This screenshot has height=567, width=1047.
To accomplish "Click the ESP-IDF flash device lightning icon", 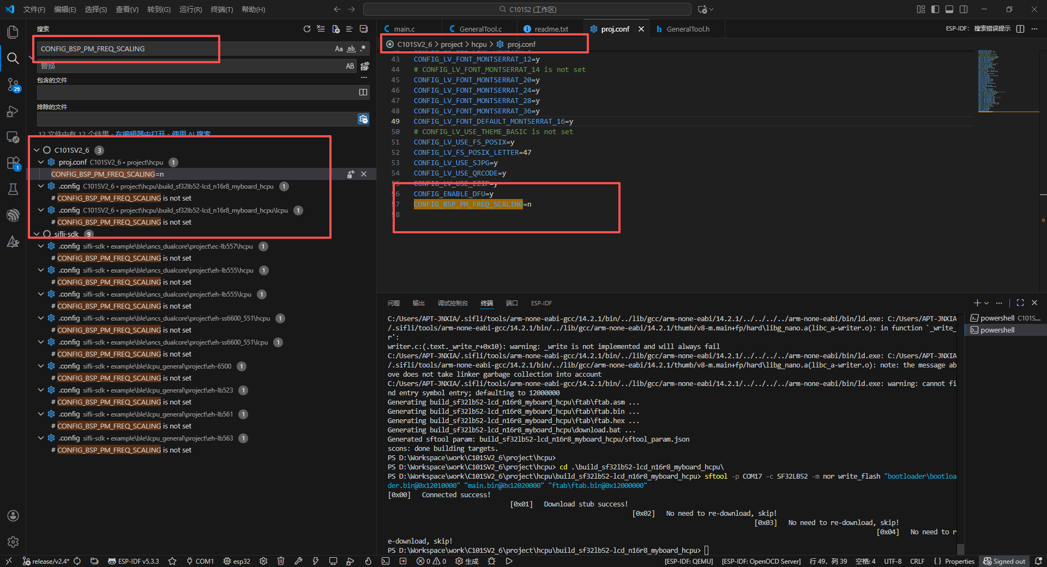I will click(316, 561).
